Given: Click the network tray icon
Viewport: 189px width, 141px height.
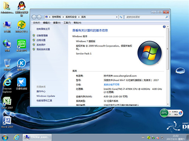Looking at the screenshot, I should click(162, 138).
